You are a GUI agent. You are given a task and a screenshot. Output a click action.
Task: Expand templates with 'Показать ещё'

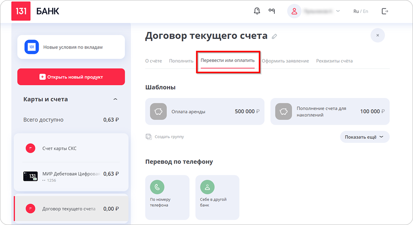click(364, 137)
